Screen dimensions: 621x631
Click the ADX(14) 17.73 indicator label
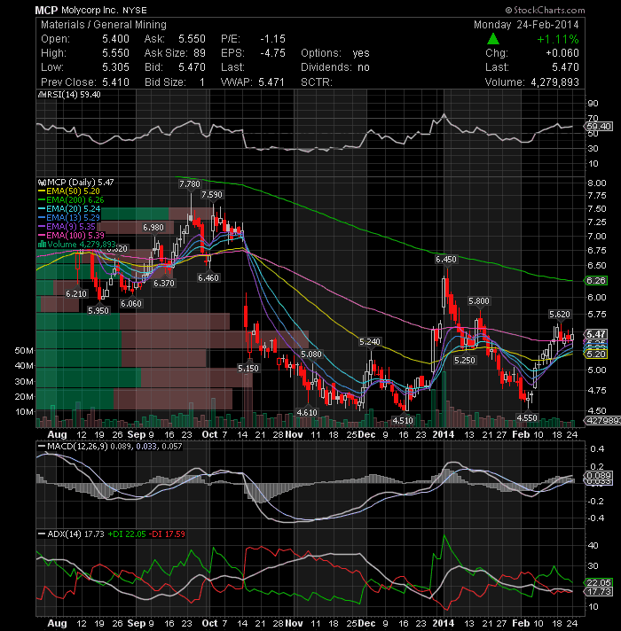coord(75,534)
